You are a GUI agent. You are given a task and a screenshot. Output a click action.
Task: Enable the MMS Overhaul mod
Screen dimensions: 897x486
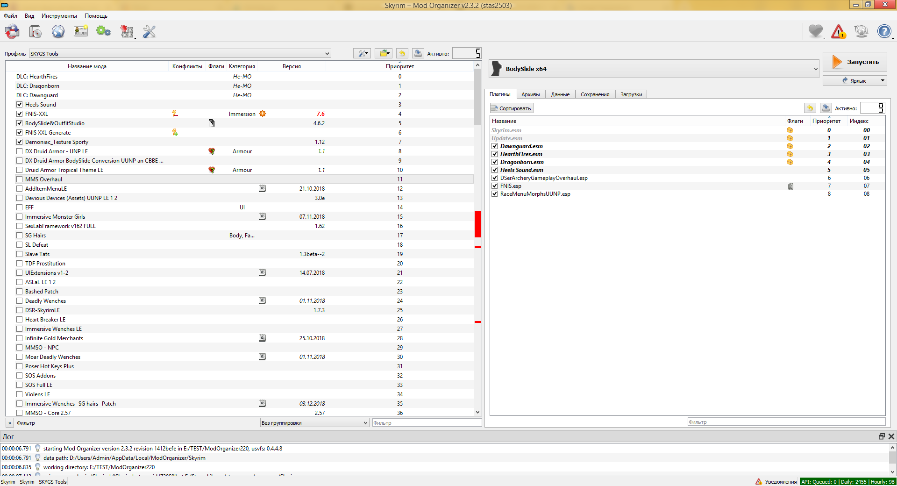(x=19, y=179)
